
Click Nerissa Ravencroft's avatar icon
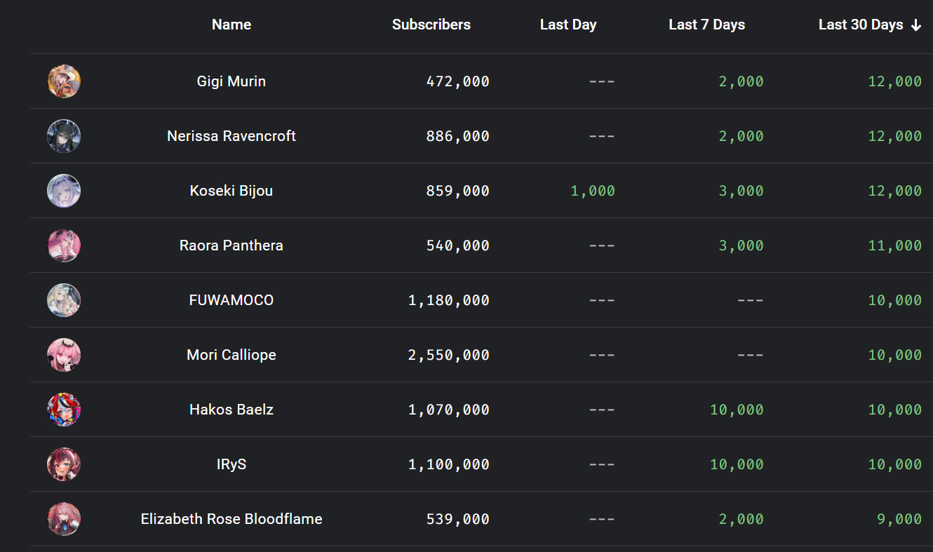tap(64, 136)
